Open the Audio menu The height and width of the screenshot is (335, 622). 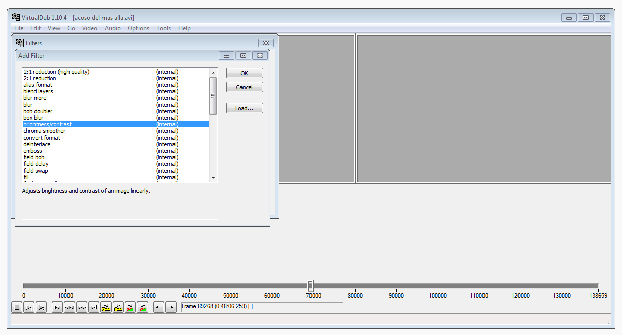coord(112,28)
